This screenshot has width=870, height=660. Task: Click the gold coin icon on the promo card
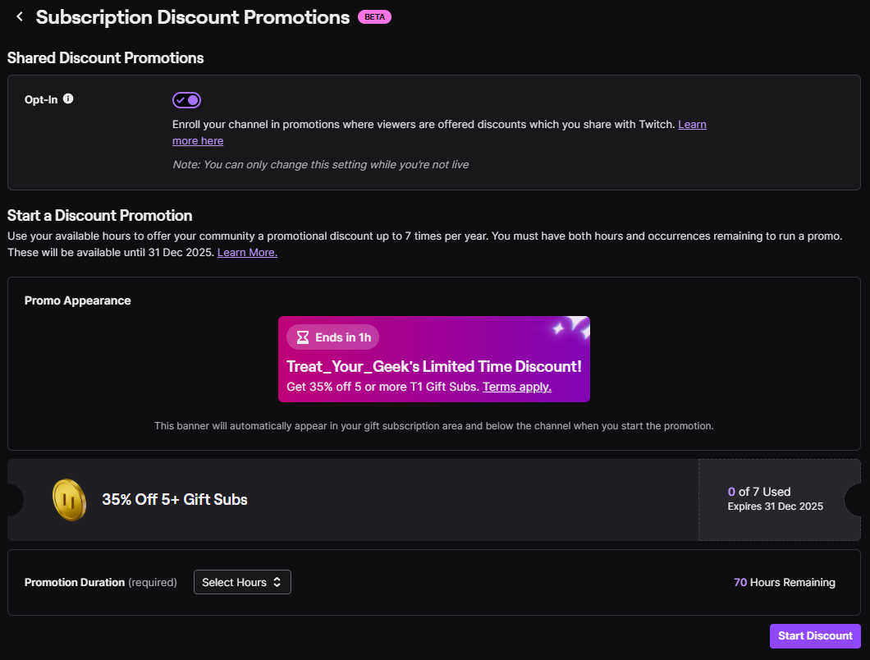click(70, 499)
